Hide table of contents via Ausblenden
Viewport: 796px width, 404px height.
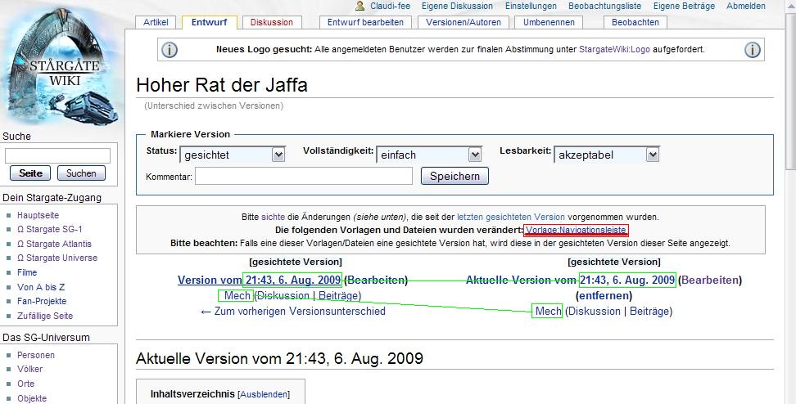[264, 394]
